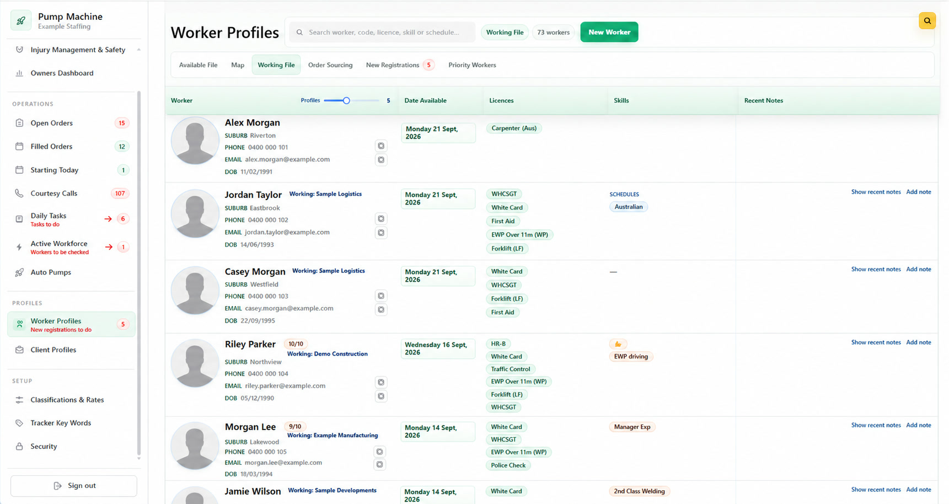The width and height of the screenshot is (949, 504).
Task: Click the people icon beside Worker Profiles
Action: pos(19,324)
